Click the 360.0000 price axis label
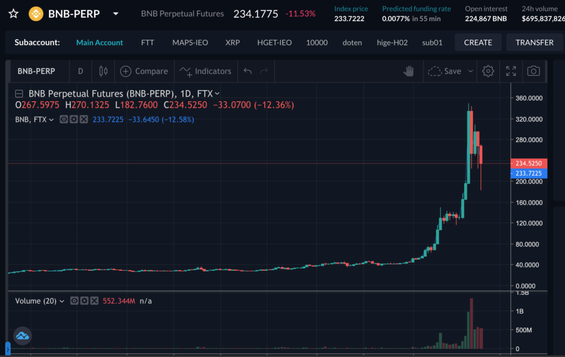The height and width of the screenshot is (357, 565). point(529,98)
